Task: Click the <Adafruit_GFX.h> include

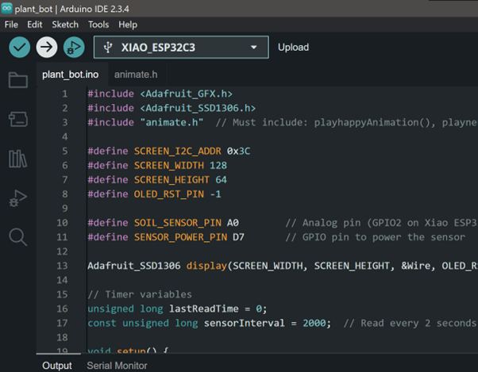Action: (186, 94)
